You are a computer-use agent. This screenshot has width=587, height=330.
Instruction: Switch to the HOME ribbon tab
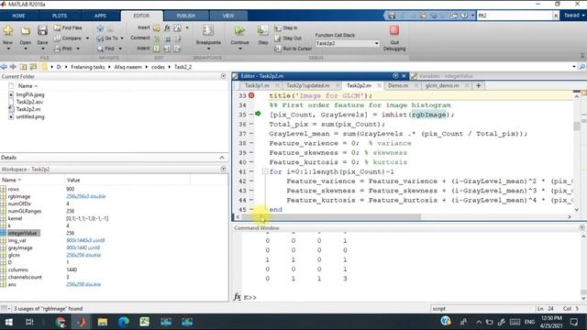[18, 16]
